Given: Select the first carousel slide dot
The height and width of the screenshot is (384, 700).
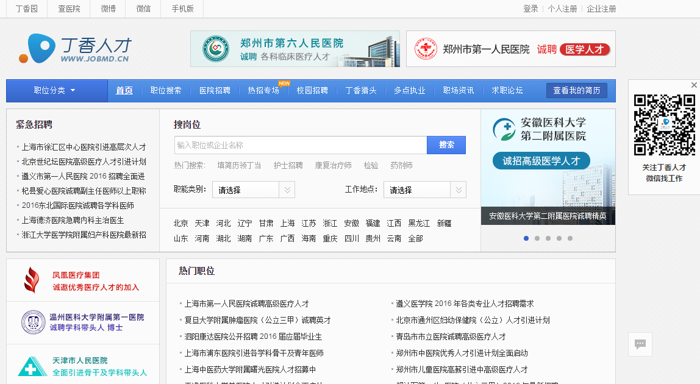Looking at the screenshot, I should click(526, 238).
